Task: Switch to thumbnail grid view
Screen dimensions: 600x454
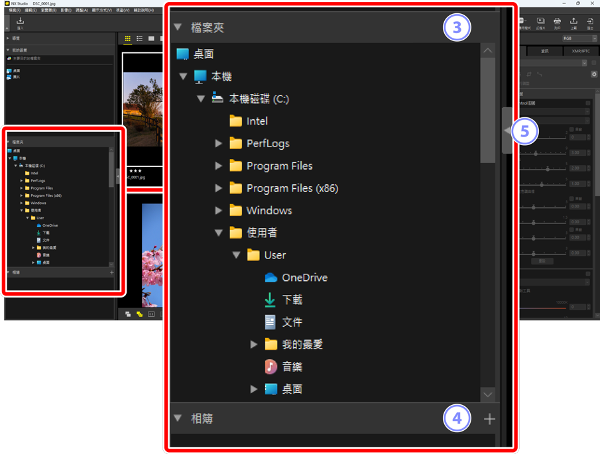Action: [128, 39]
